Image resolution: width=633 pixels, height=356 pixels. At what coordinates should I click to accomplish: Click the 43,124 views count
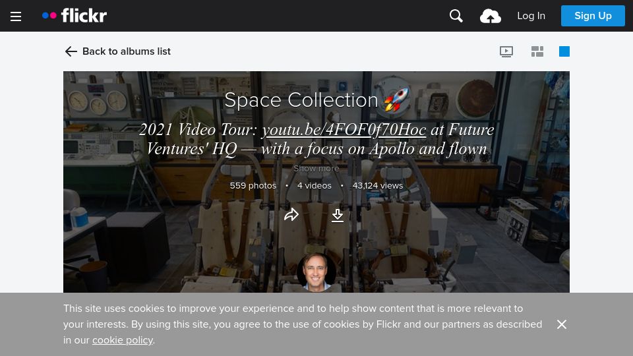point(377,186)
